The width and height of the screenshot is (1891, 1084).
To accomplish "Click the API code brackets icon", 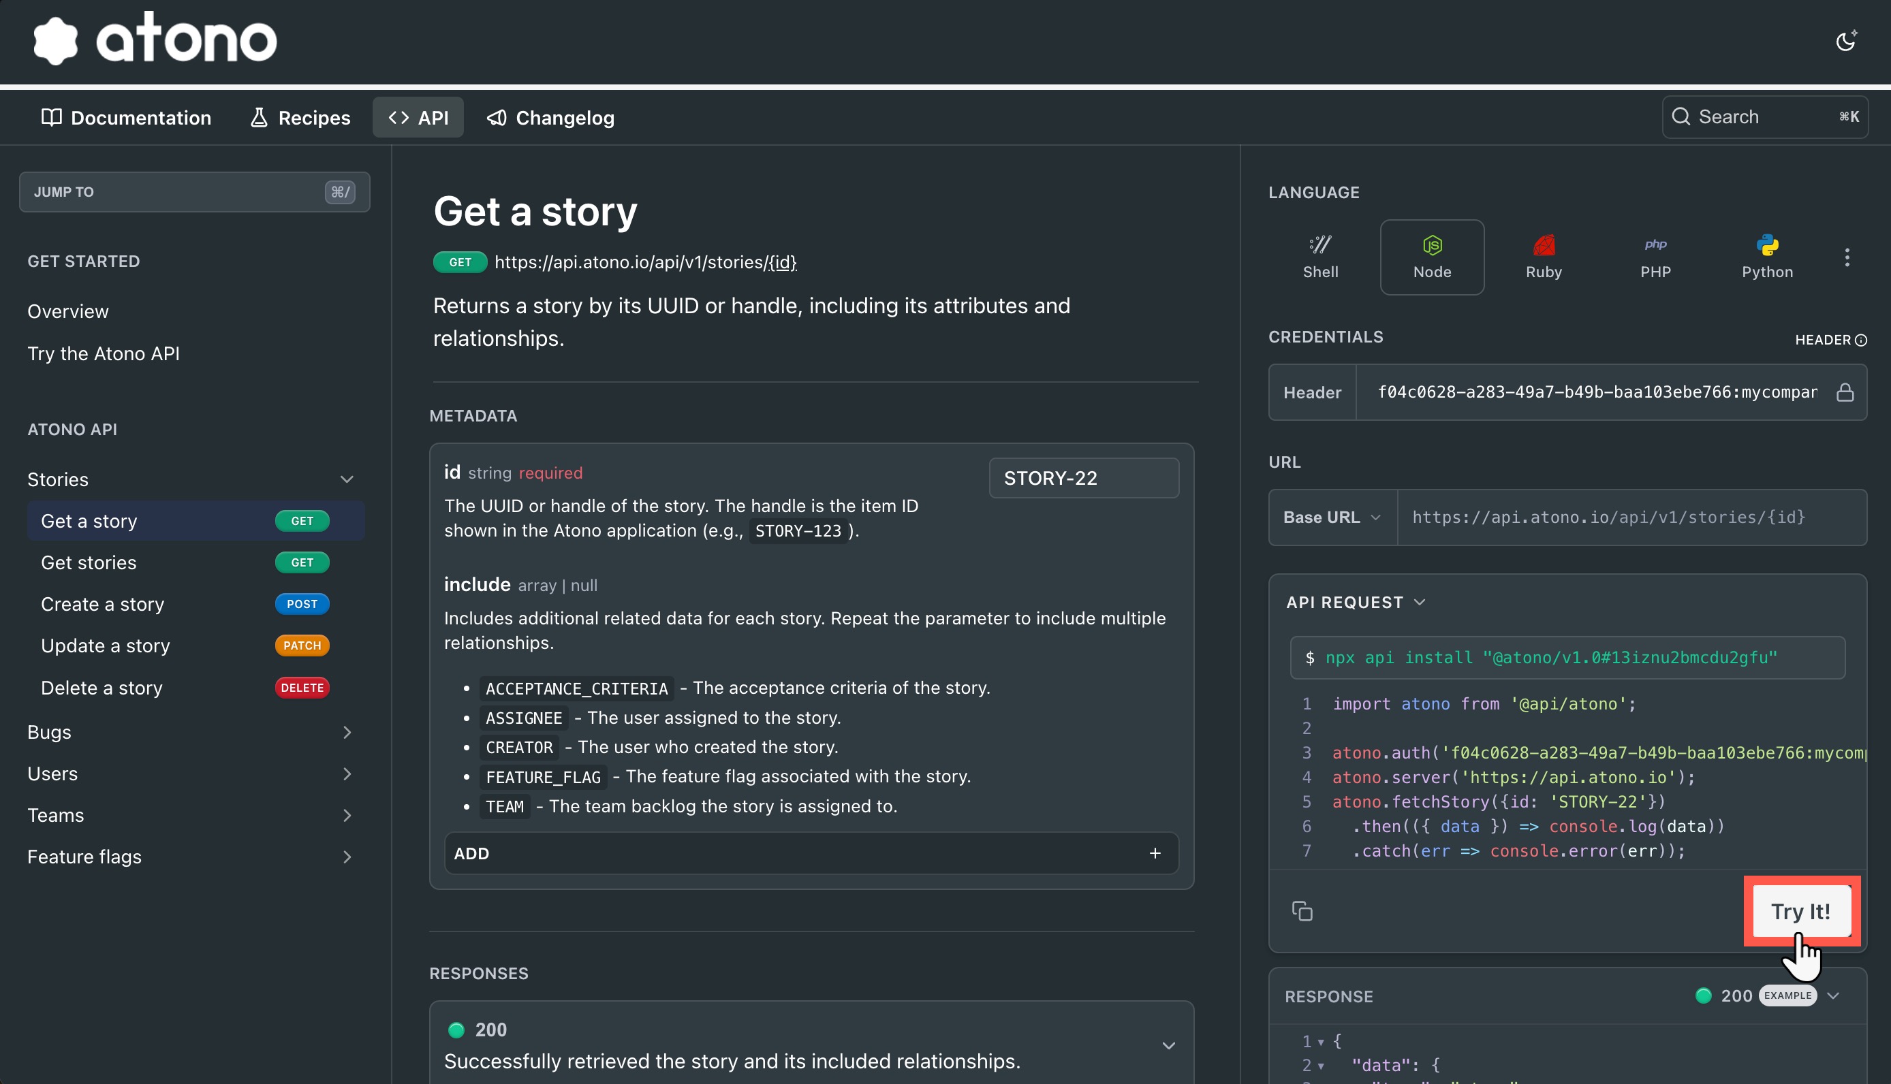I will coord(398,118).
